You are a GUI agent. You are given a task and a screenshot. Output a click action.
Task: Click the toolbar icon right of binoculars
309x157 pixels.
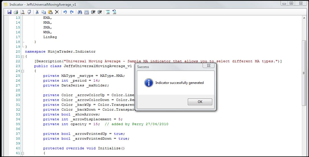[86, 12]
